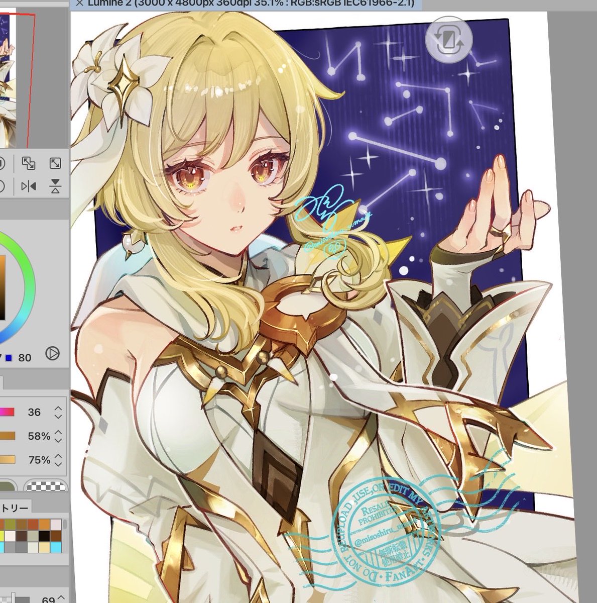Pick the pale pink history swatch
Screen dimensions: 597x603
56,525
